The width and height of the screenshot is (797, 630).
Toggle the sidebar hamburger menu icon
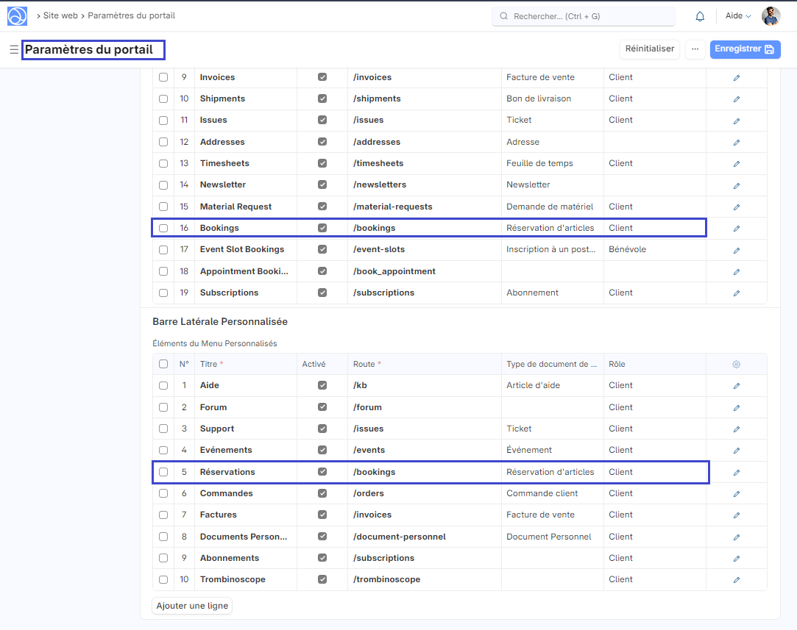coord(14,50)
